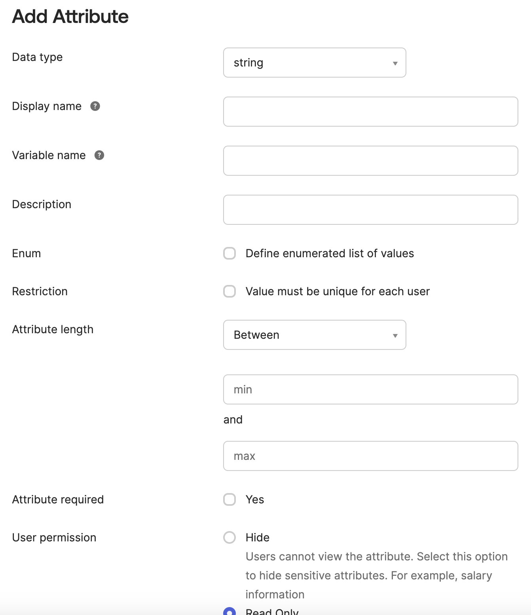The width and height of the screenshot is (531, 615).
Task: Open the string data type dropdown
Action: pos(314,63)
